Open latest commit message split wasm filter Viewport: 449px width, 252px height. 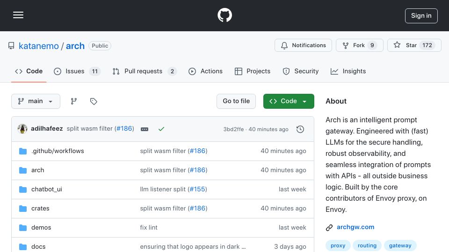coord(90,129)
